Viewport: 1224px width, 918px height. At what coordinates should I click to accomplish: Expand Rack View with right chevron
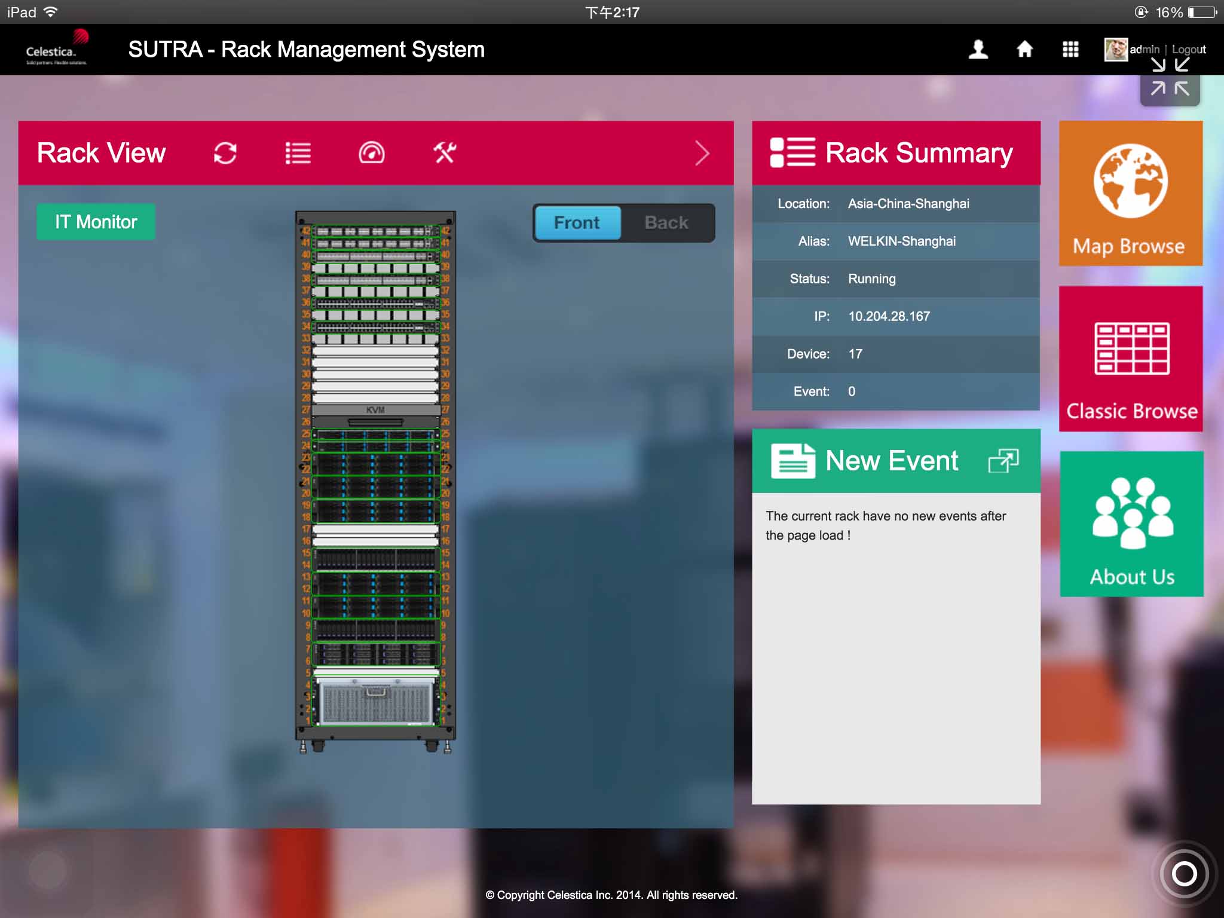tap(702, 153)
